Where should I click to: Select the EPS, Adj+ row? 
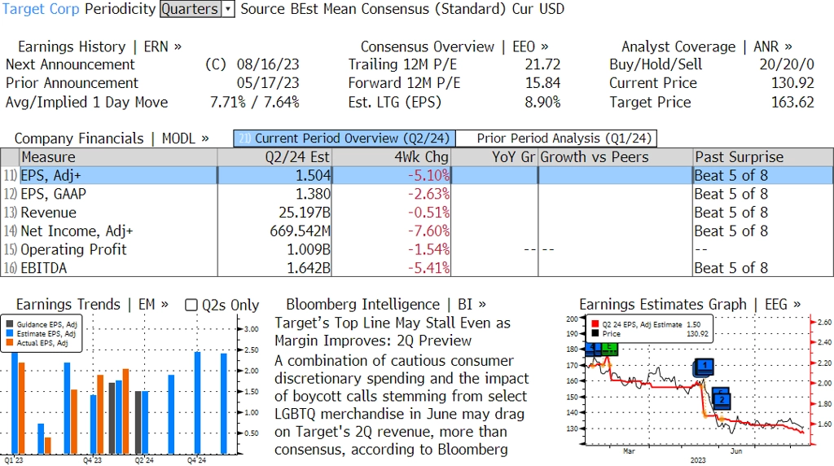click(417, 175)
